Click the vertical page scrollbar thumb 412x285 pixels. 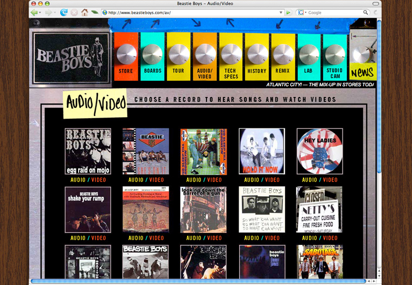[x=379, y=96]
